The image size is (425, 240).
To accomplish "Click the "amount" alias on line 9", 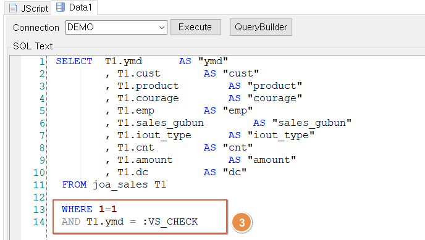I will [x=272, y=160].
